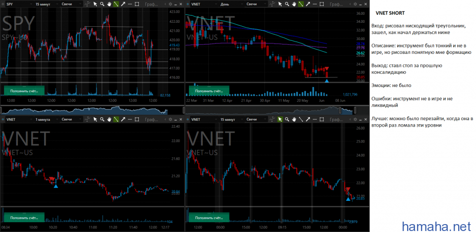The height and width of the screenshot is (232, 476).
Task: Open the 'День' timeframe dropdown
Action: (x=232, y=4)
